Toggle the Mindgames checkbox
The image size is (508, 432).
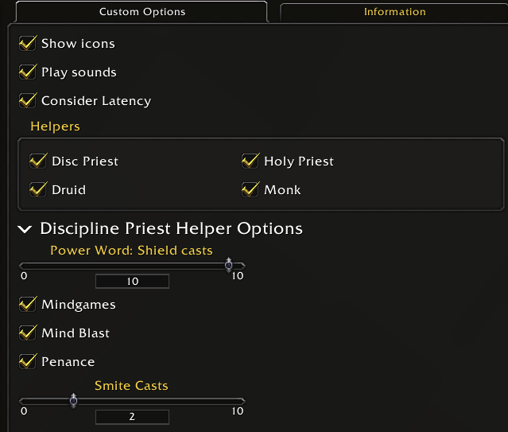(28, 305)
